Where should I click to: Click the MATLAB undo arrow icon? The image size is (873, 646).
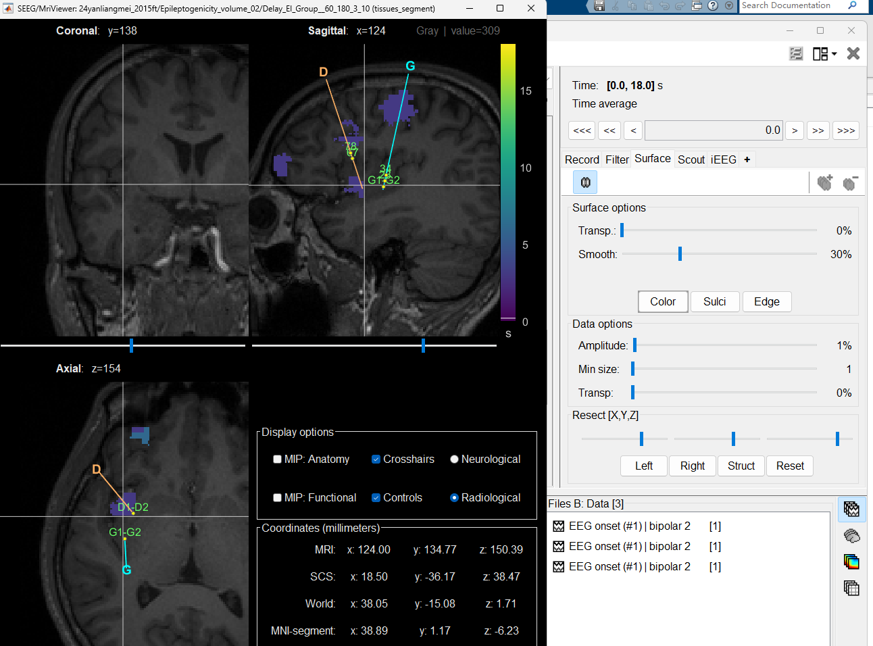(x=664, y=5)
